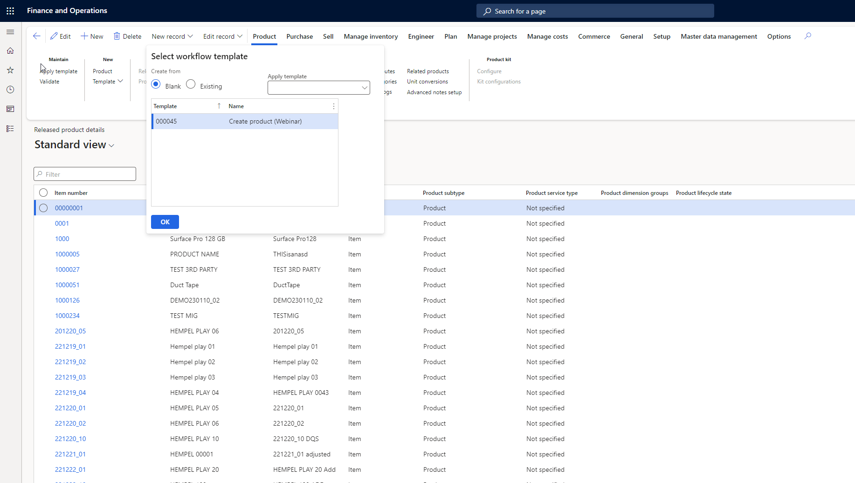Image resolution: width=855 pixels, height=483 pixels.
Task: Open the General tab
Action: (x=632, y=36)
